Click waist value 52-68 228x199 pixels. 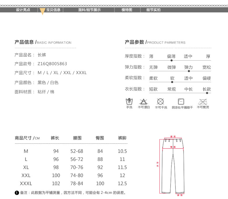coord(77,151)
